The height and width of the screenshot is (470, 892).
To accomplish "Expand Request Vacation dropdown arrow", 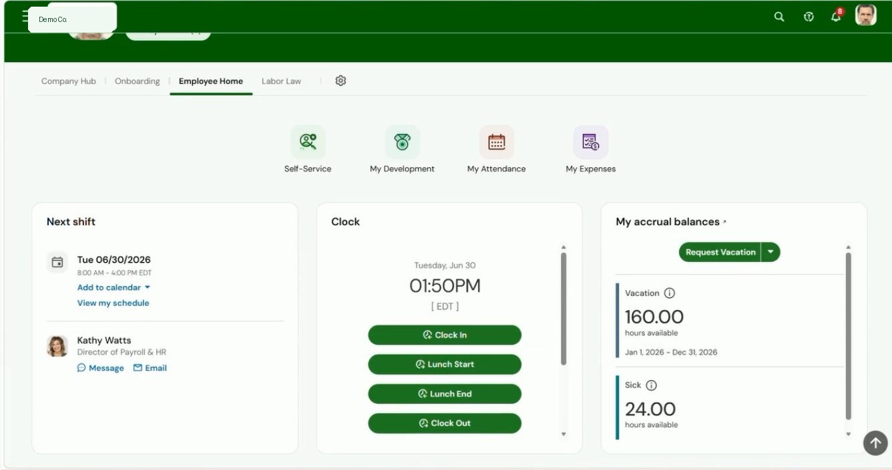I will [x=770, y=252].
